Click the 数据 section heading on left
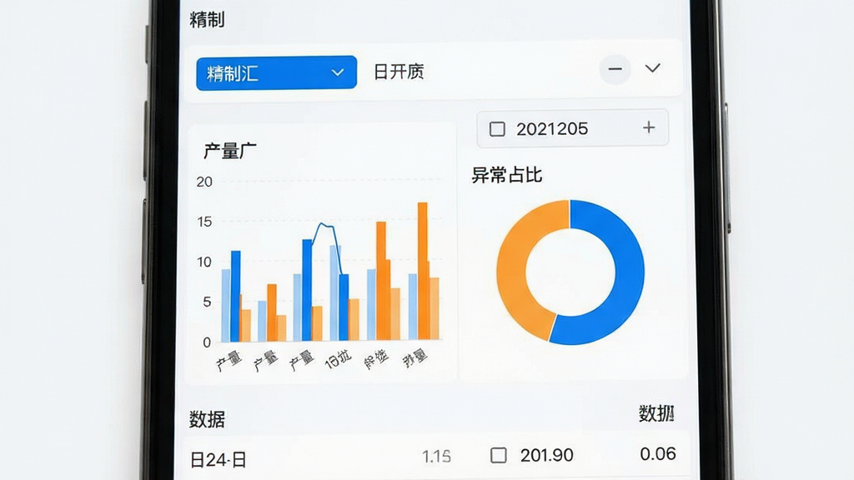The height and width of the screenshot is (480, 854). point(207,419)
